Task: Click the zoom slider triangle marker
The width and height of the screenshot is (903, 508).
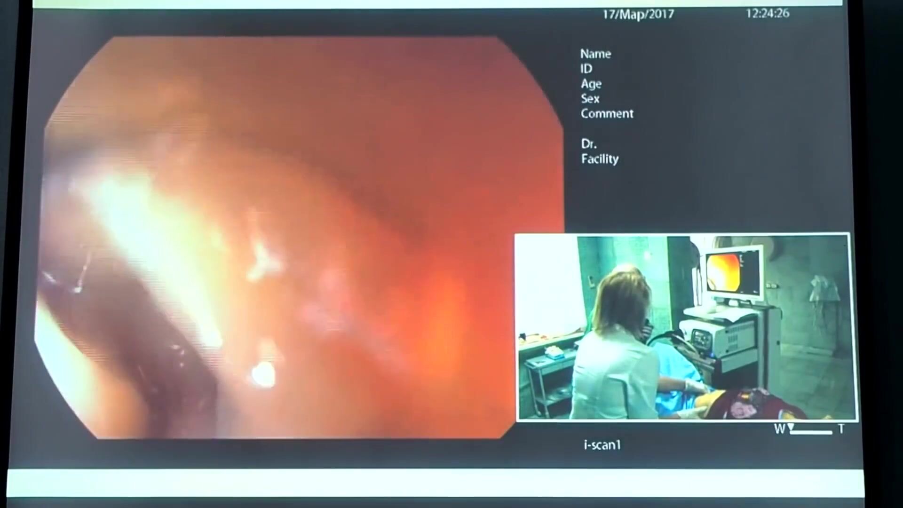Action: pos(791,427)
